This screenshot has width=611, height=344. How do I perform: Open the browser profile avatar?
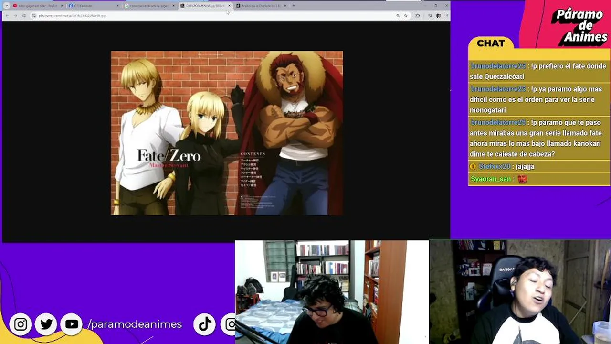tap(438, 16)
